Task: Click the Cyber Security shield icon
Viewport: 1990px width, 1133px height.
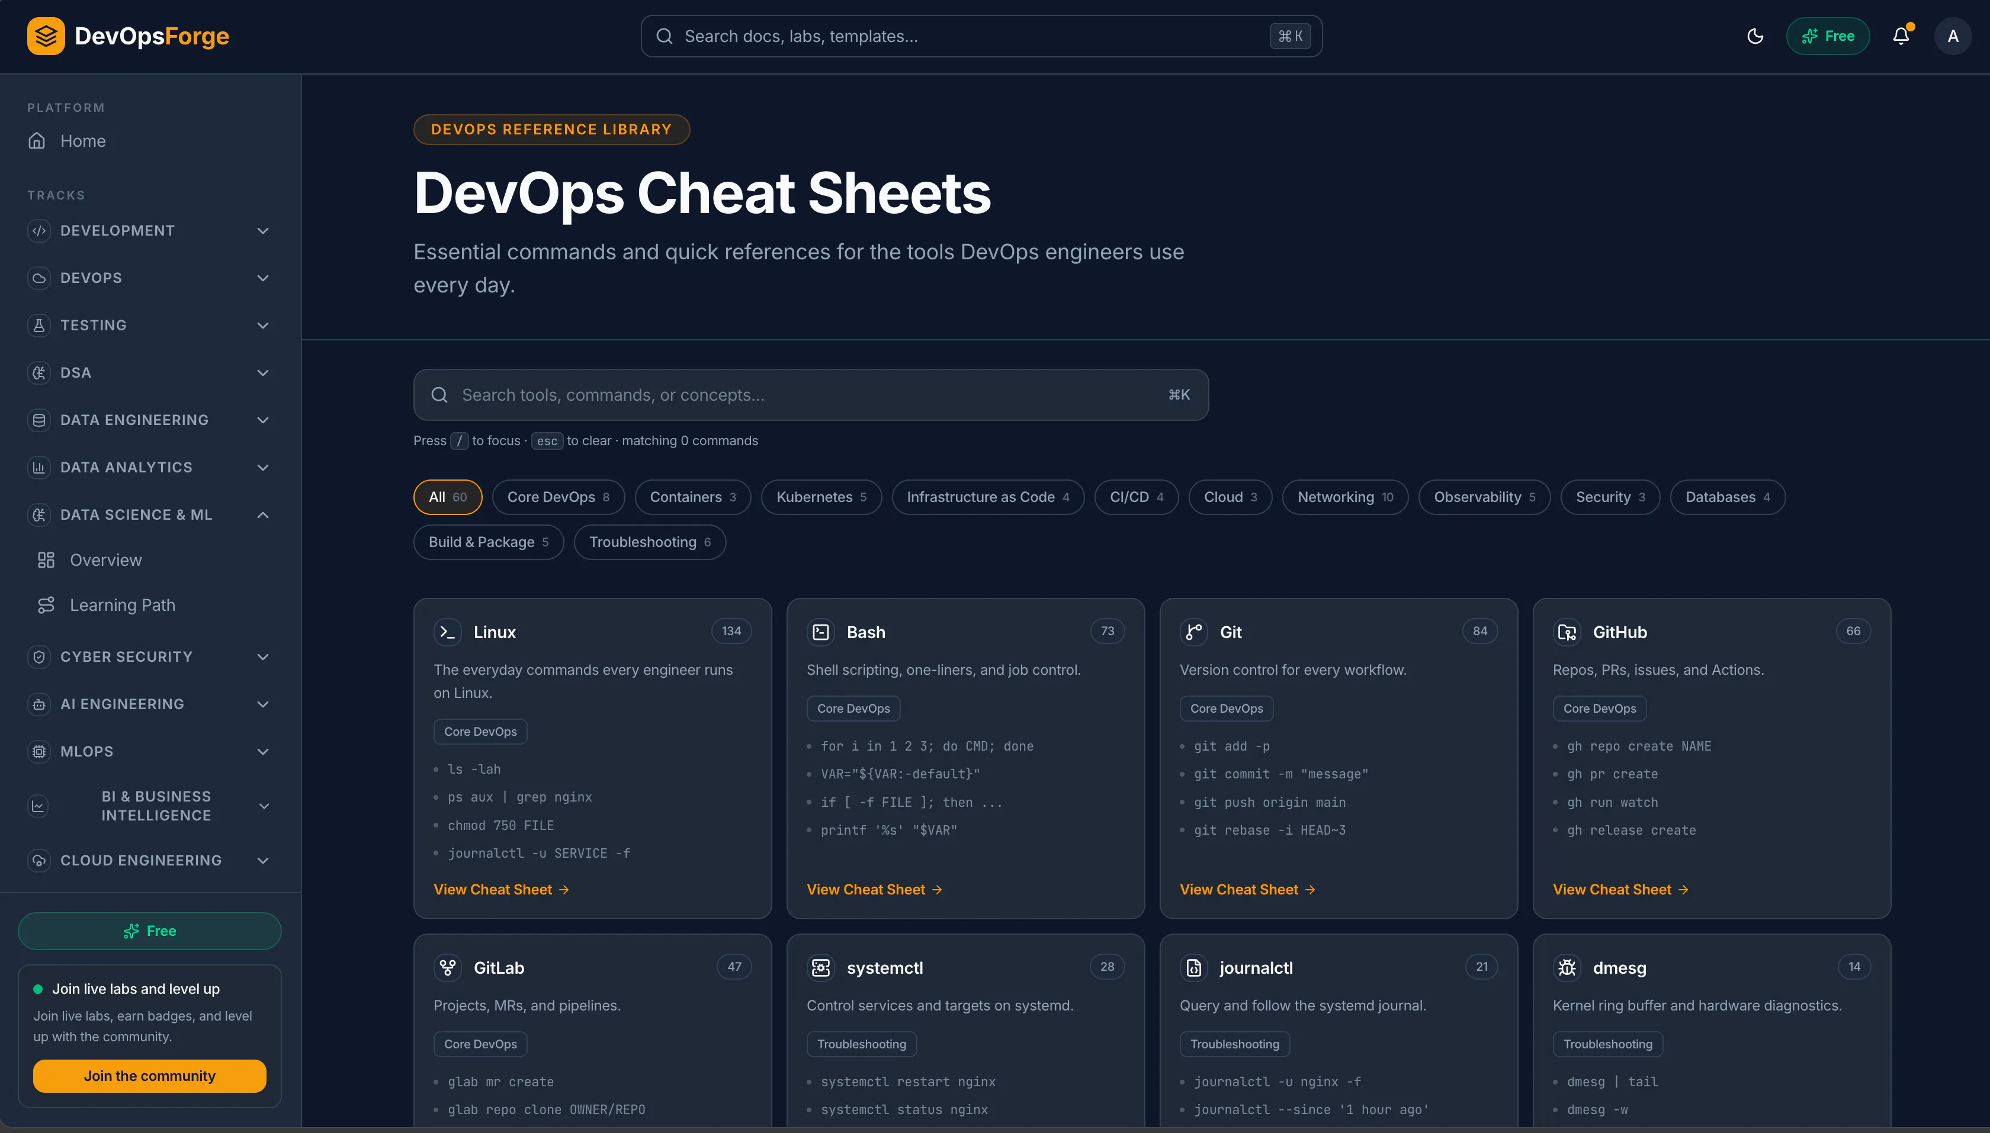Action: click(39, 656)
